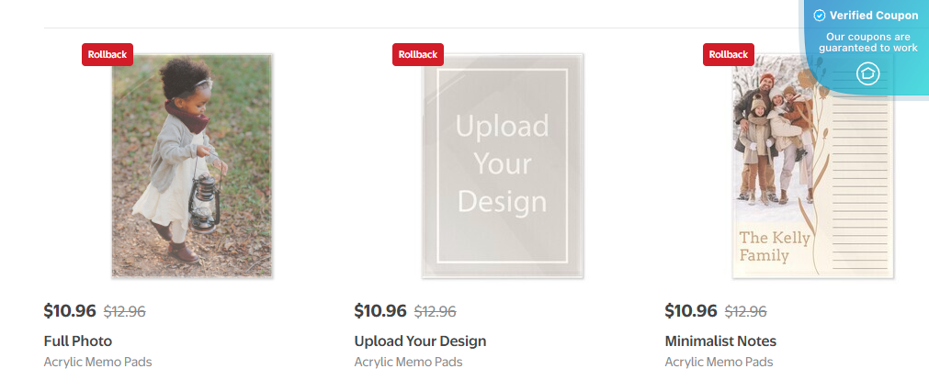This screenshot has height=391, width=929.
Task: Open the Upload Your Design product image
Action: pos(503,165)
